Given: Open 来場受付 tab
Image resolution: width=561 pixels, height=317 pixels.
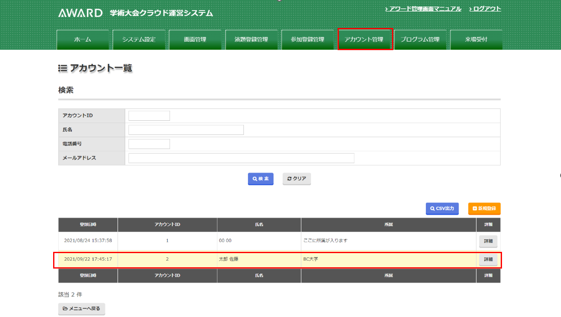Looking at the screenshot, I should coord(476,40).
